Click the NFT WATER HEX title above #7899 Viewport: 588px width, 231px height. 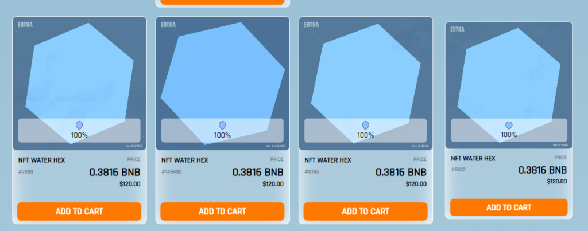click(42, 160)
